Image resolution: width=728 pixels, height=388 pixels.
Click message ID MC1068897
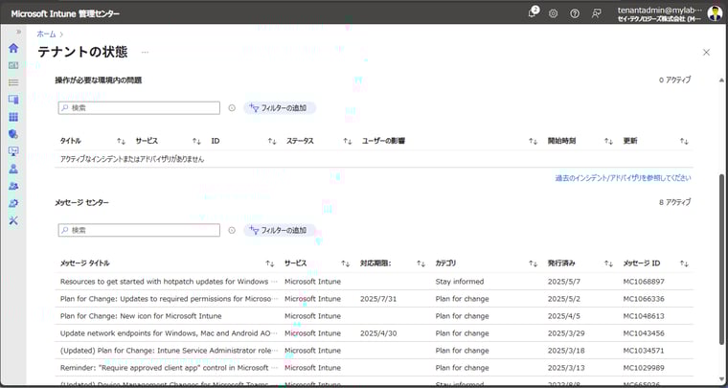(x=644, y=282)
